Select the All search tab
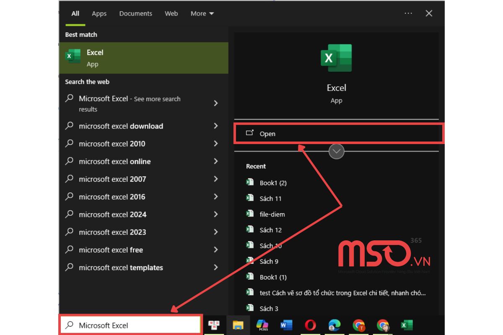The height and width of the screenshot is (335, 503). click(75, 13)
